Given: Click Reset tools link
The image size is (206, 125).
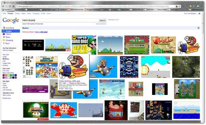Looking at the screenshot, I should pyautogui.click(x=7, y=98).
